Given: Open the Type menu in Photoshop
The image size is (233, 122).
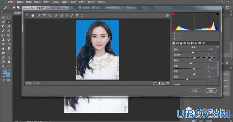Looking at the screenshot, I should [x=47, y=2].
